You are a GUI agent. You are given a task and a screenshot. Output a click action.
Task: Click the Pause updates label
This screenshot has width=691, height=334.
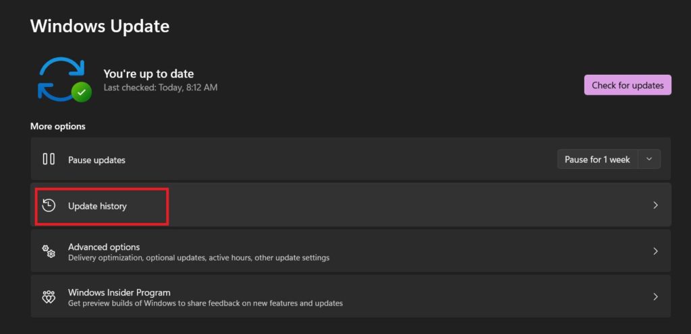click(96, 160)
